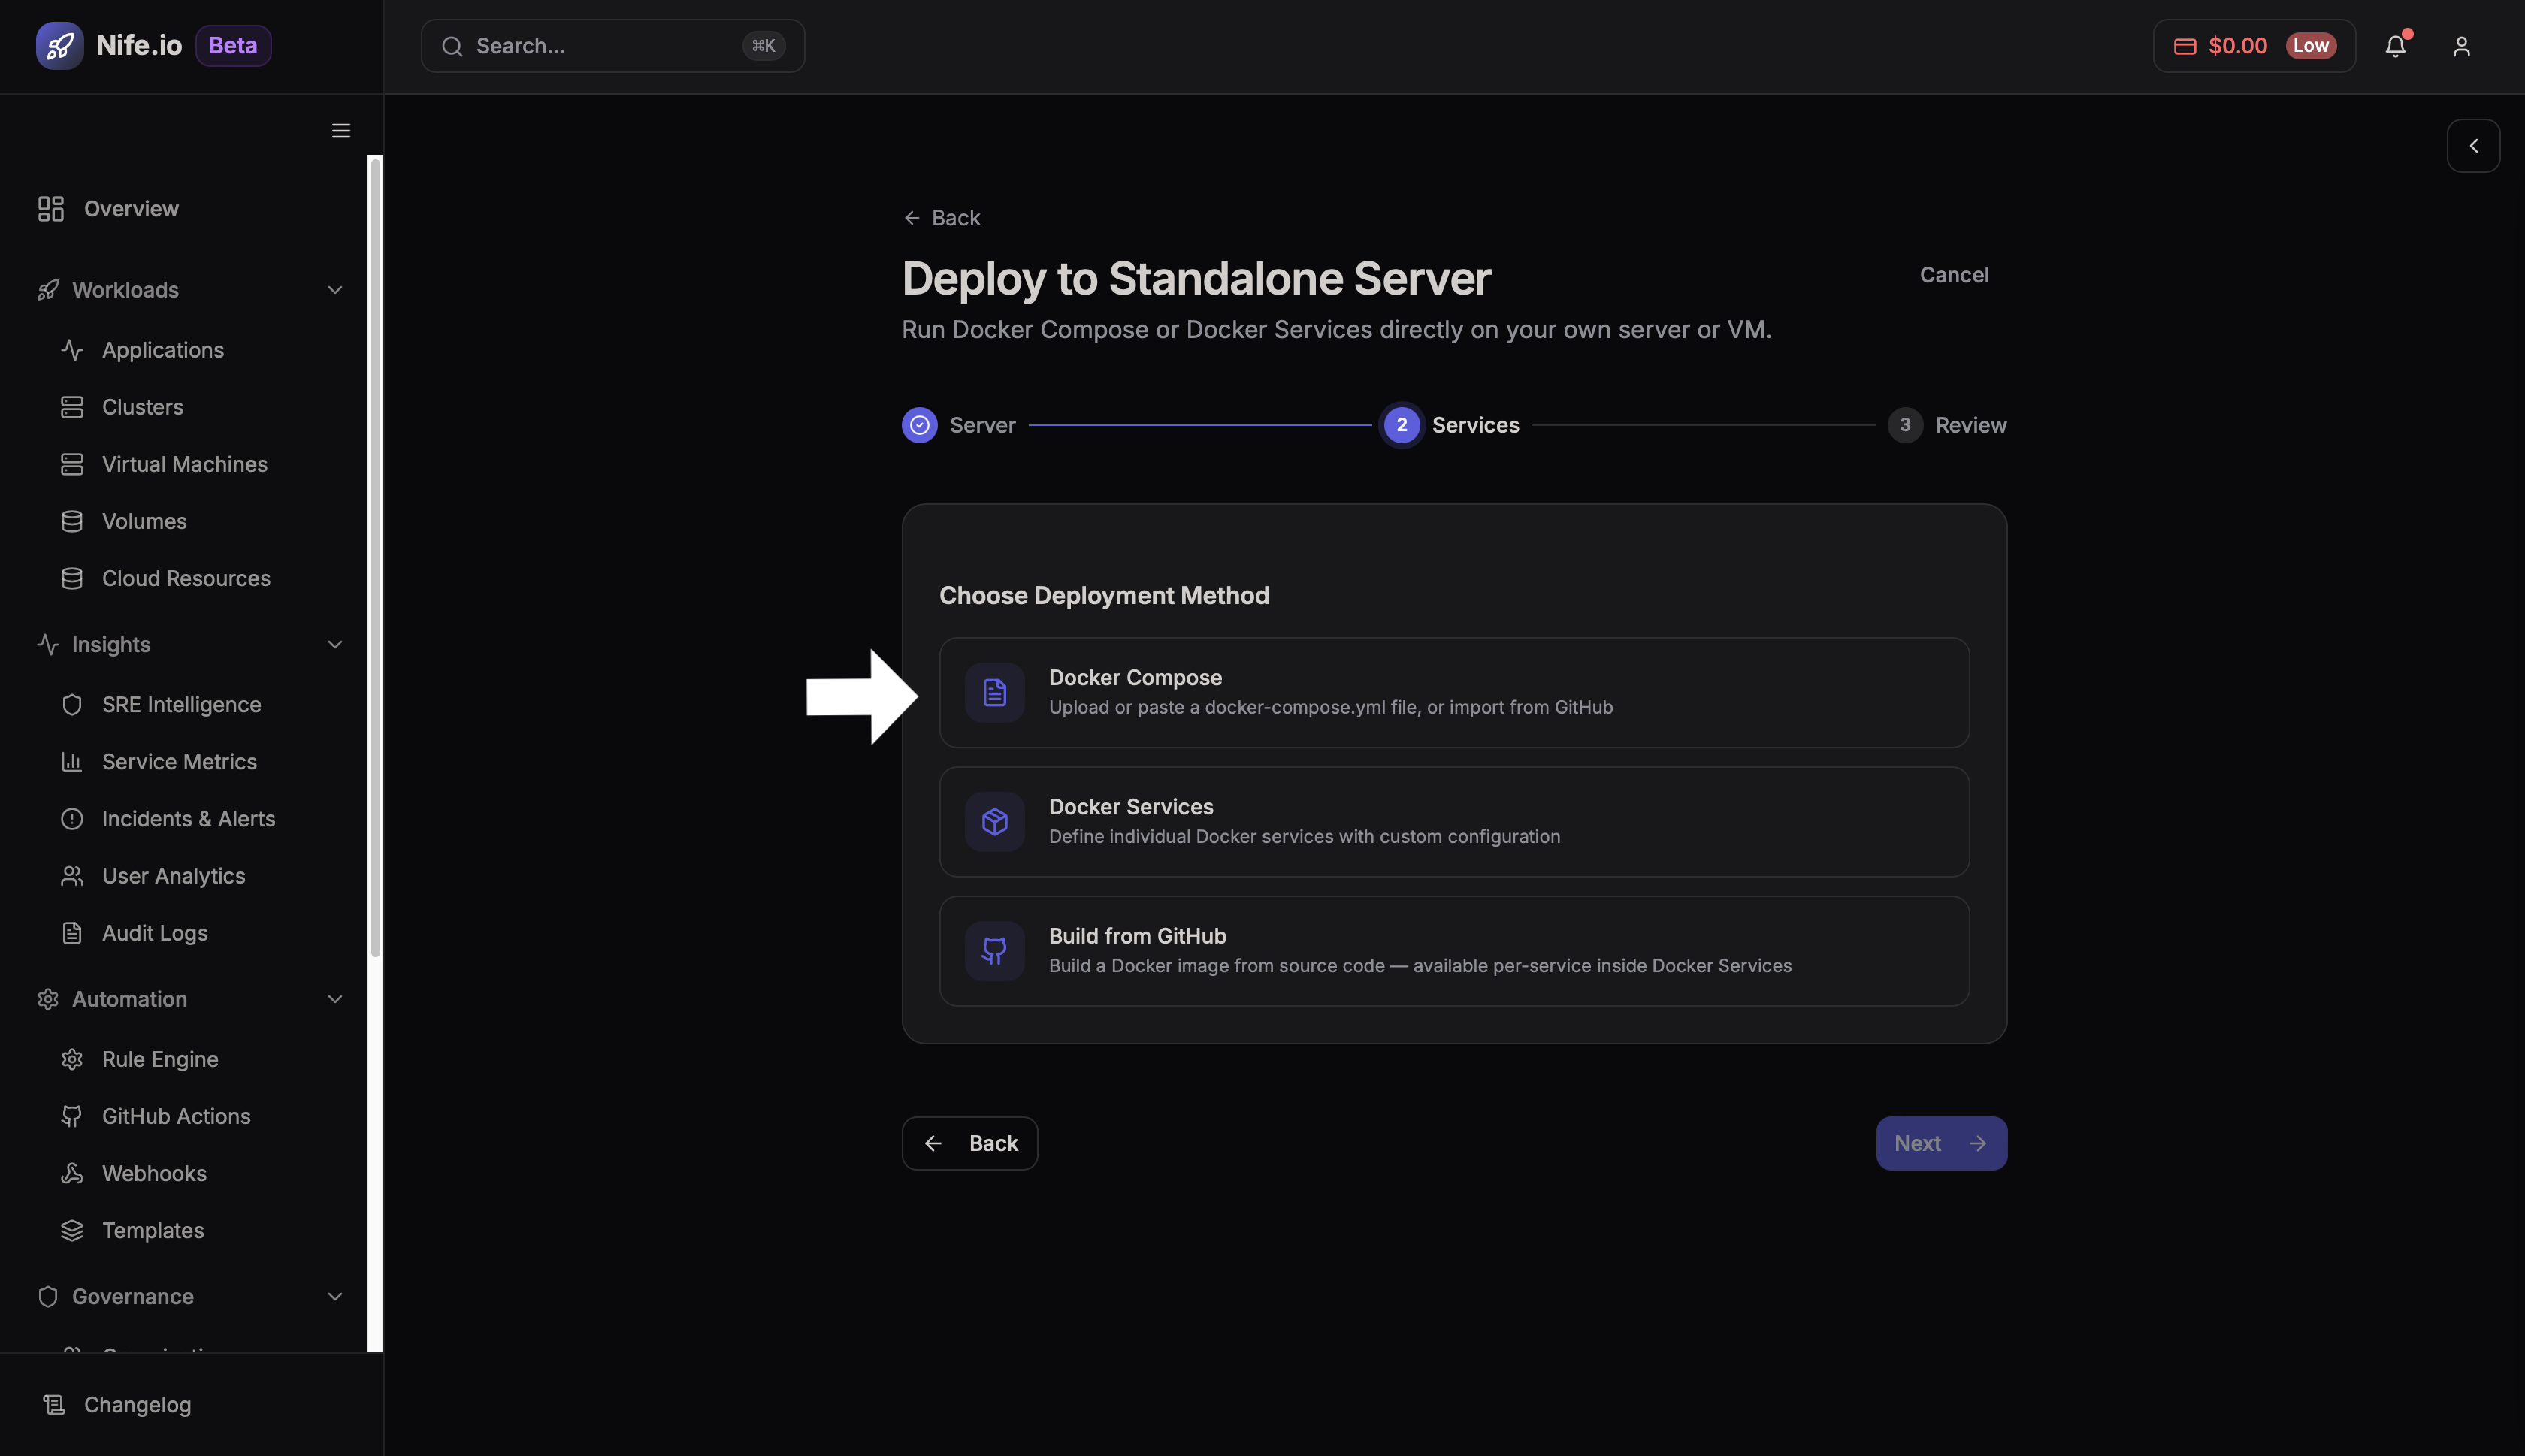Viewport: 2525px width, 1456px height.
Task: Click the Webhooks icon in the sidebar
Action: click(x=72, y=1172)
